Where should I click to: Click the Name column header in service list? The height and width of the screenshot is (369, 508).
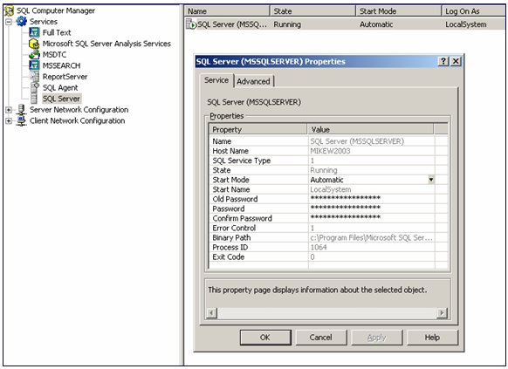(x=227, y=11)
